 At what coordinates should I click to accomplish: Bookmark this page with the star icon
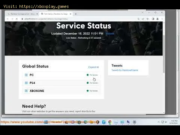click(x=148, y=19)
